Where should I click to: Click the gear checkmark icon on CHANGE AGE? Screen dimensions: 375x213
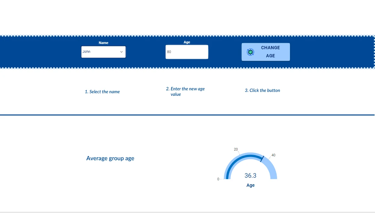click(x=251, y=52)
